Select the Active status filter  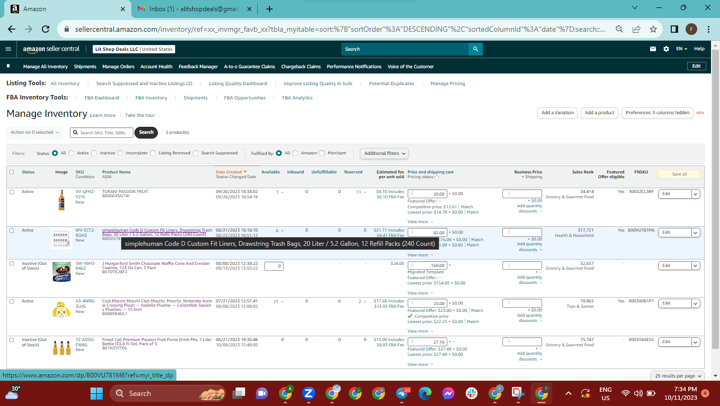(x=71, y=153)
